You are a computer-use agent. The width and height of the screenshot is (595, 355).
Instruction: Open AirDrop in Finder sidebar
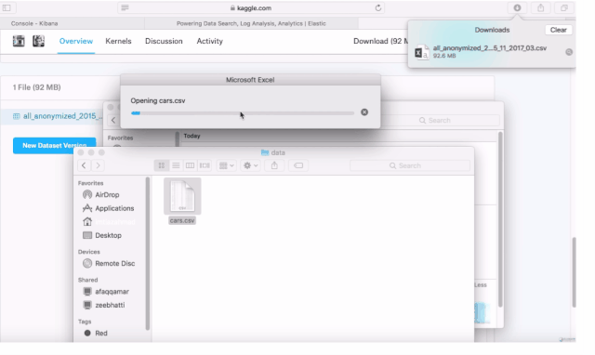coord(107,194)
